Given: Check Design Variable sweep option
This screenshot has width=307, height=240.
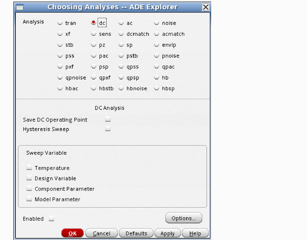Looking at the screenshot, I should click(x=29, y=178).
